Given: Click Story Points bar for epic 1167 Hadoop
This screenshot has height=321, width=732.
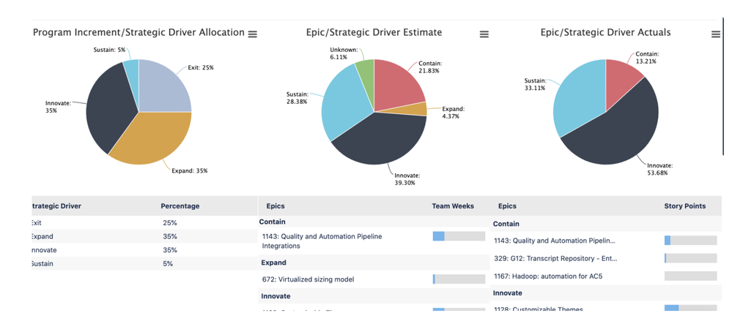Looking at the screenshot, I should click(690, 276).
